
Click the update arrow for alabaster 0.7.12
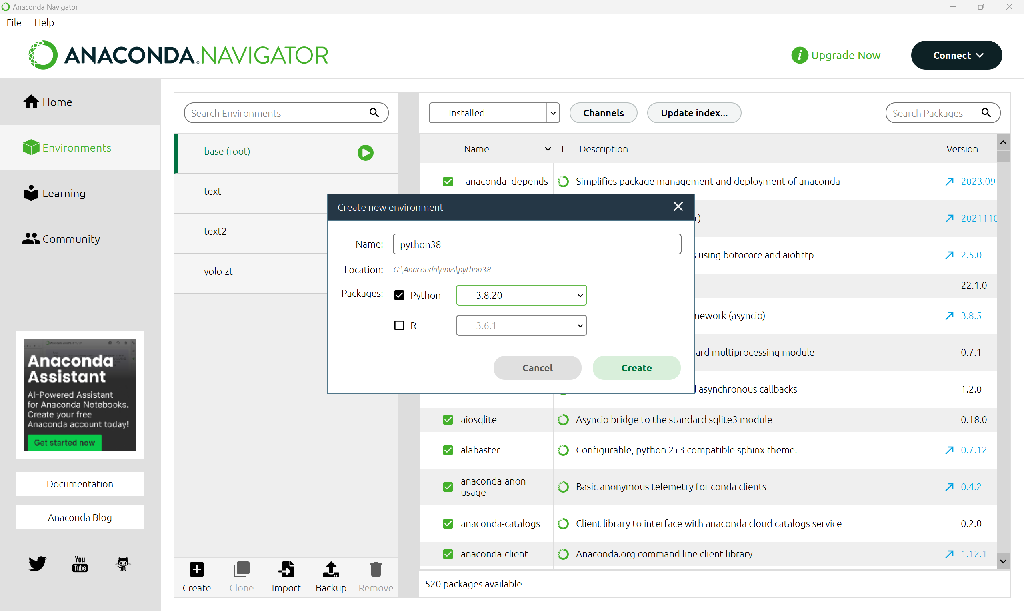click(x=950, y=450)
